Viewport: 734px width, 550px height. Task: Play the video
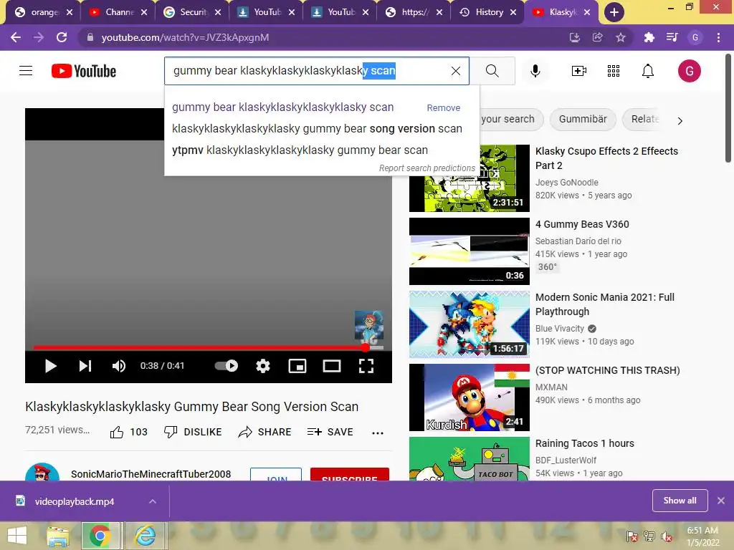tap(51, 366)
